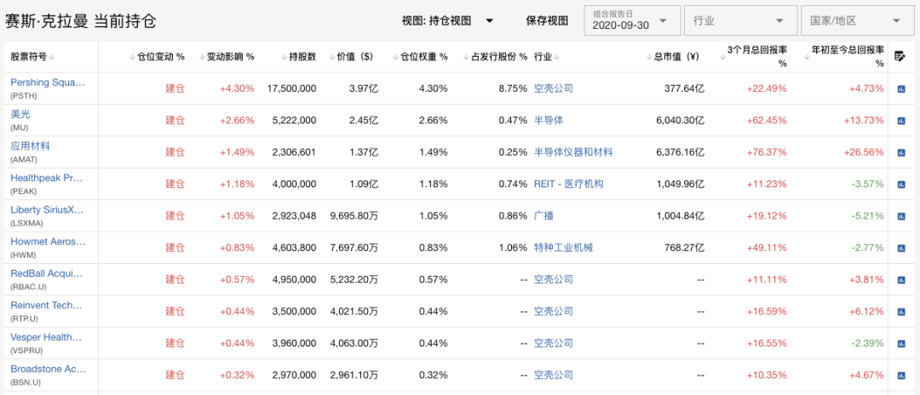The width and height of the screenshot is (920, 395).
Task: Open chart icon for Vesper VSPRU row
Action: (900, 343)
